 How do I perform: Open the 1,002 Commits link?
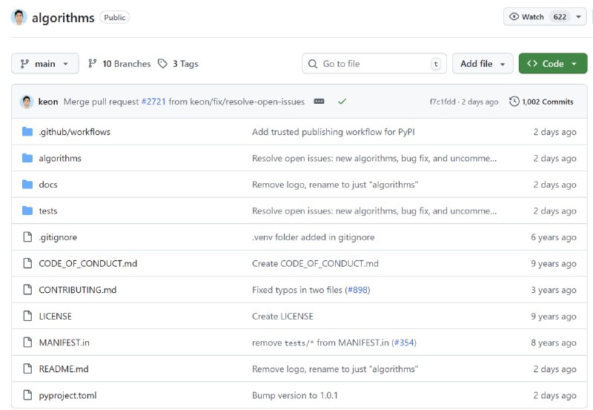click(547, 102)
